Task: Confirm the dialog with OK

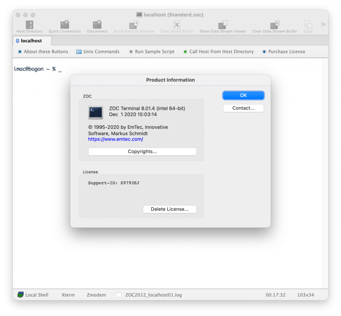Action: [x=243, y=95]
